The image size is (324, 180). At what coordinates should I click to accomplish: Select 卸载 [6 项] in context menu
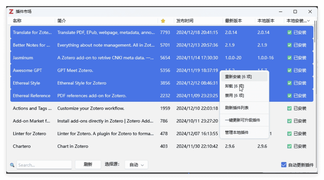[x=234, y=86]
